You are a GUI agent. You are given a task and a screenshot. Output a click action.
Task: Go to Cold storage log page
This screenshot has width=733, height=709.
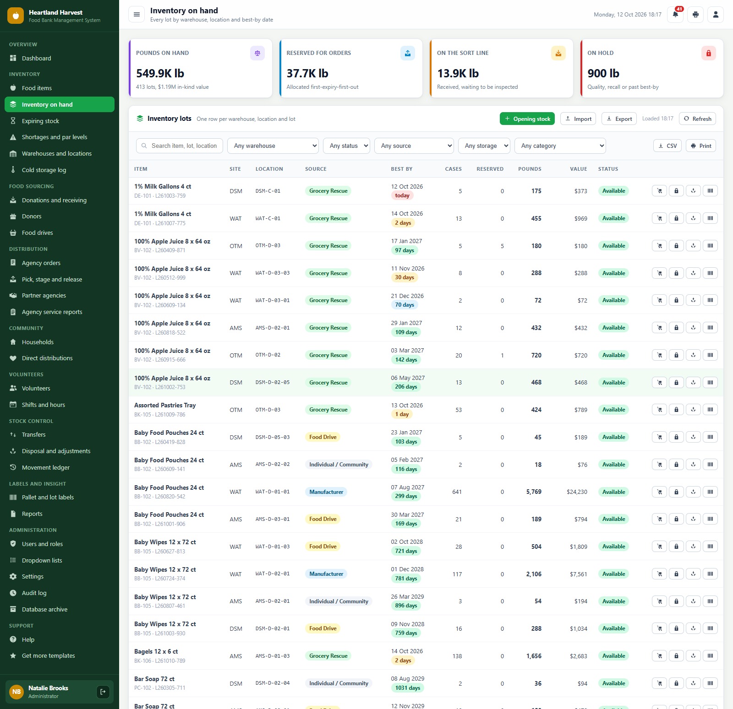pyautogui.click(x=60, y=170)
